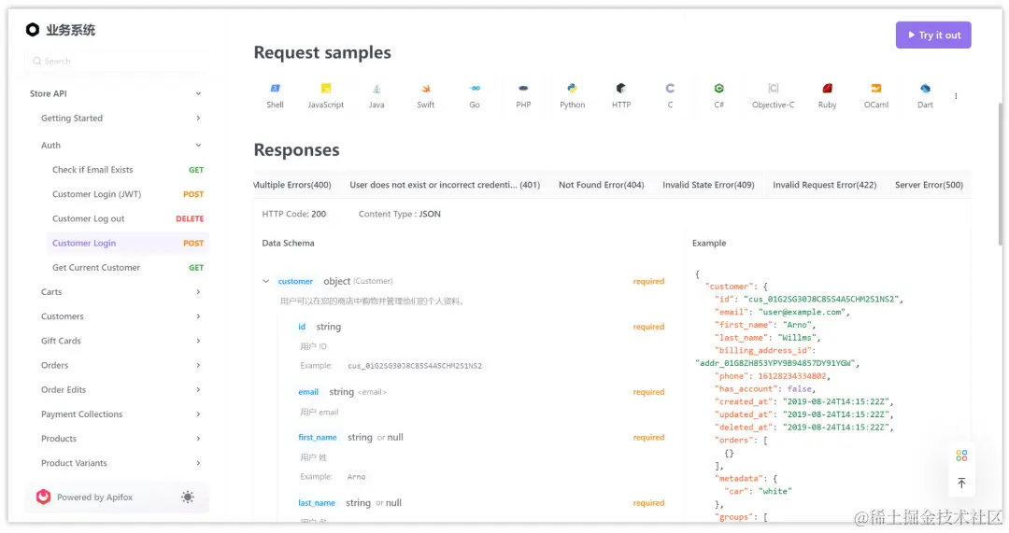
Task: Click the Powered by Apifox link
Action: point(94,497)
